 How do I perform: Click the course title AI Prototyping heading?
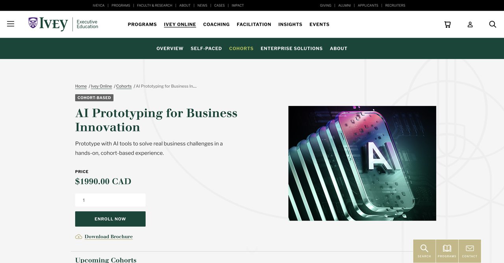[x=156, y=120]
